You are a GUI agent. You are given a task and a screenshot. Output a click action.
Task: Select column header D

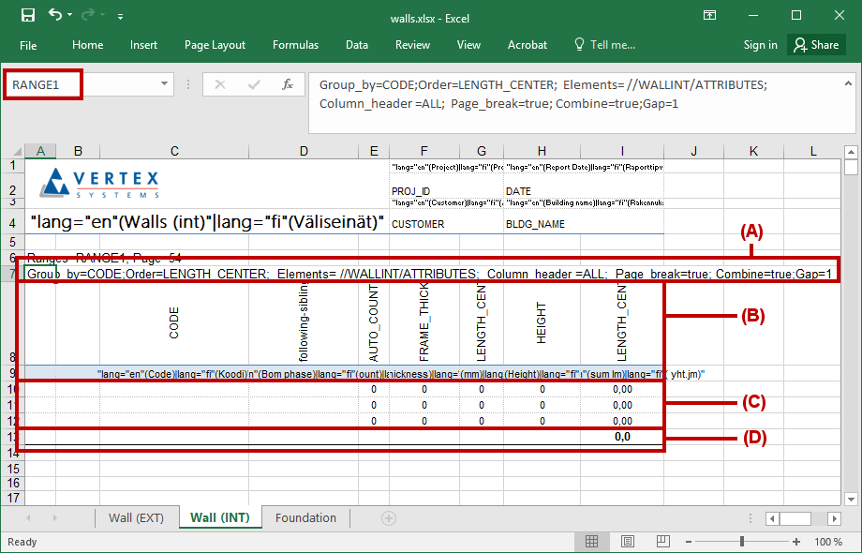tap(304, 151)
